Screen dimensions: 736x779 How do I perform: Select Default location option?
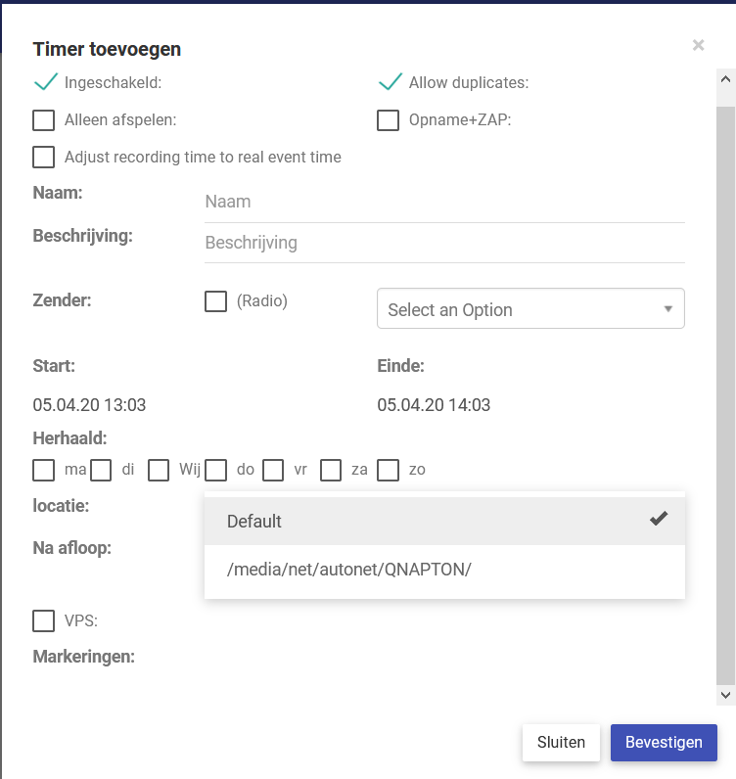(x=444, y=522)
